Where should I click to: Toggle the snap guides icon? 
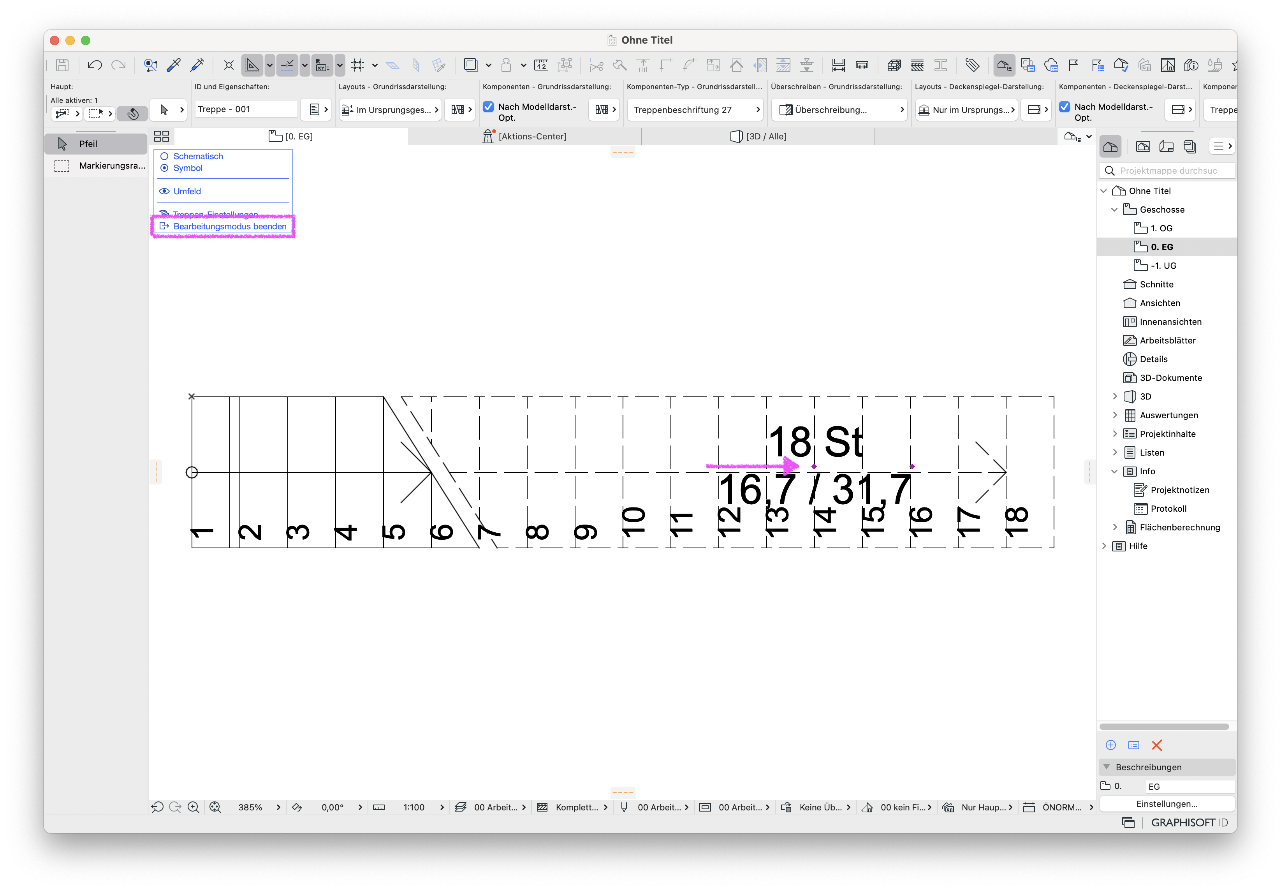pyautogui.click(x=287, y=65)
